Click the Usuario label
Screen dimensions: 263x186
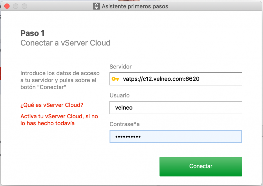[x=119, y=95]
